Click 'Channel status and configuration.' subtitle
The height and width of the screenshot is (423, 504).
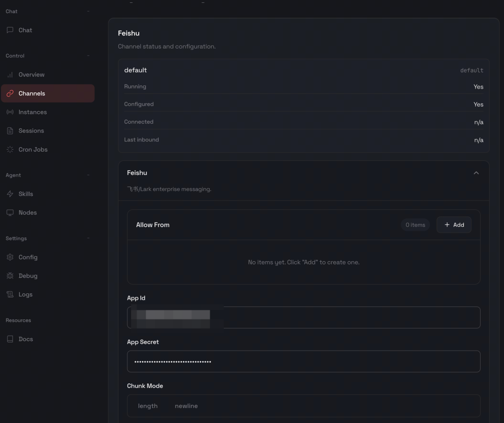[167, 46]
